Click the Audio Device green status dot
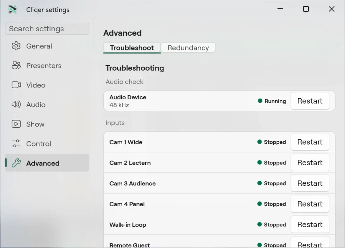 tap(260, 101)
